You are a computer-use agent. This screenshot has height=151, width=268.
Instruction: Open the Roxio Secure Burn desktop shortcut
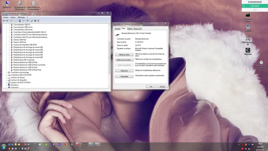click(x=261, y=64)
